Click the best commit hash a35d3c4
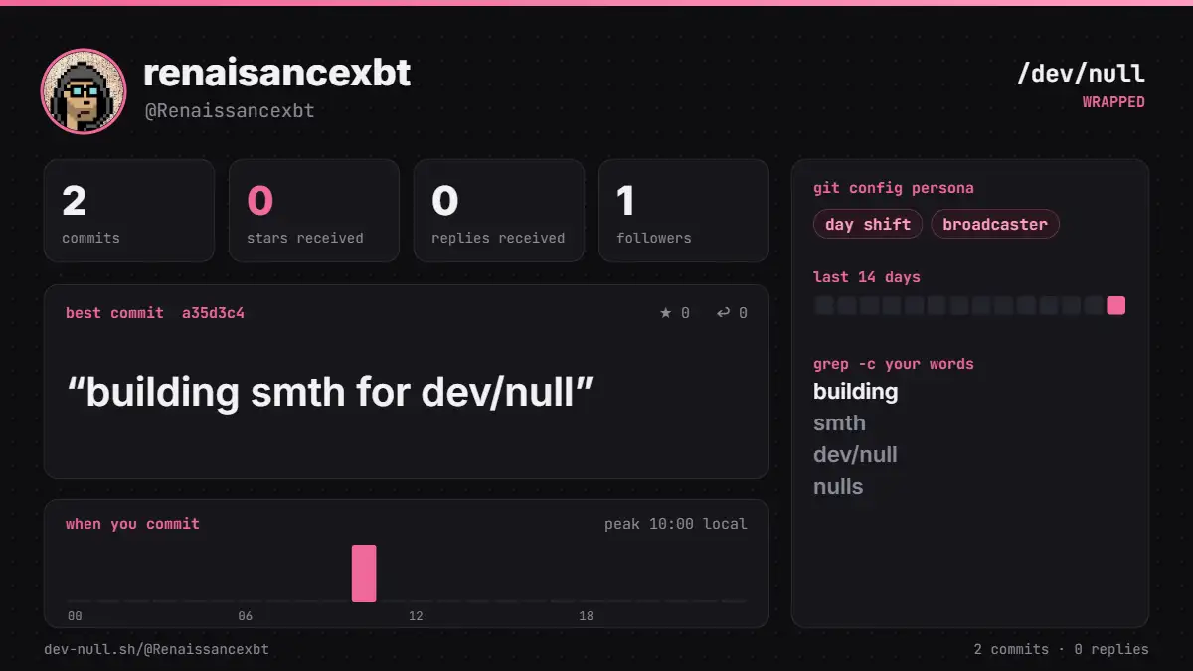Viewport: 1193px width, 671px height. [x=213, y=313]
